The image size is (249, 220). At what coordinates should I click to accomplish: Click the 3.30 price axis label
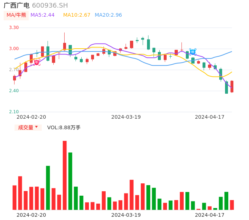point(14,28)
